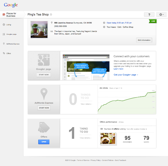Screen dimensions: 168x166
Task: Click the AdWords Express sidebar pin icon
Action: click(x=4, y=44)
